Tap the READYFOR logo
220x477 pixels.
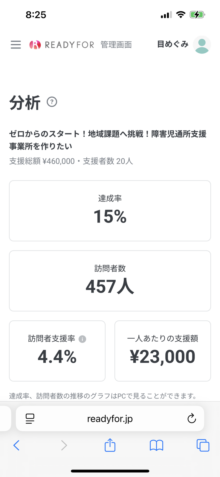pos(62,45)
